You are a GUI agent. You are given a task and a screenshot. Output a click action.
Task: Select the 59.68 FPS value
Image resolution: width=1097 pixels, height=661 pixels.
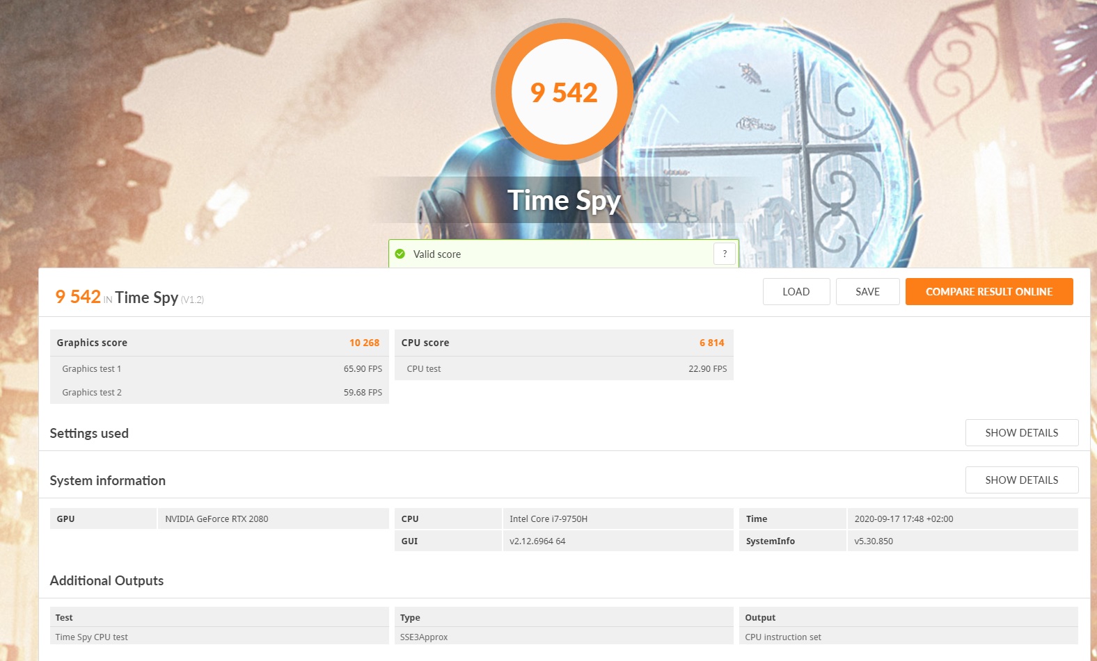pos(363,393)
